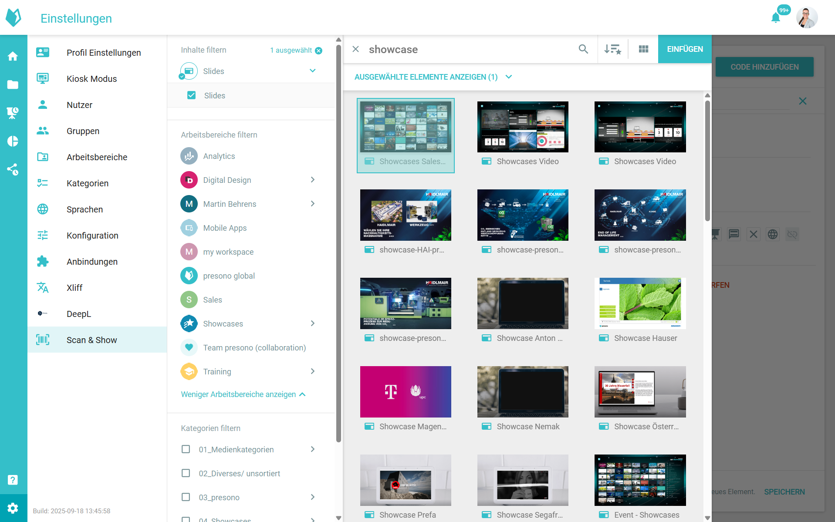Expand the Digital Design workspace

[x=312, y=180]
